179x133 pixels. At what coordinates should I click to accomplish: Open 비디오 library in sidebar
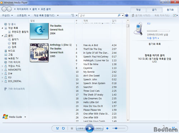11,51
